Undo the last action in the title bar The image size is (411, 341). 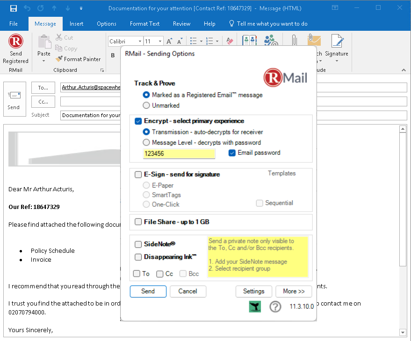27,8
